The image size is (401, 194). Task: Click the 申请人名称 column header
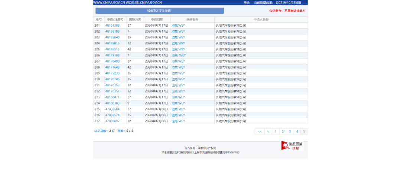click(x=261, y=19)
